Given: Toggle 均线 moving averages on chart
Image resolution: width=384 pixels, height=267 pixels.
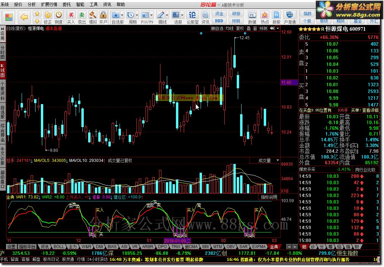Looking at the screenshot, I should click(x=229, y=28).
